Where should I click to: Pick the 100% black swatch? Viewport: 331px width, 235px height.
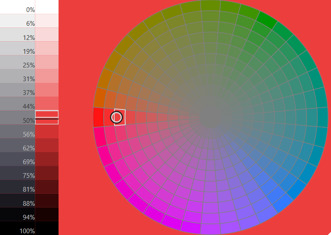[x=17, y=229]
